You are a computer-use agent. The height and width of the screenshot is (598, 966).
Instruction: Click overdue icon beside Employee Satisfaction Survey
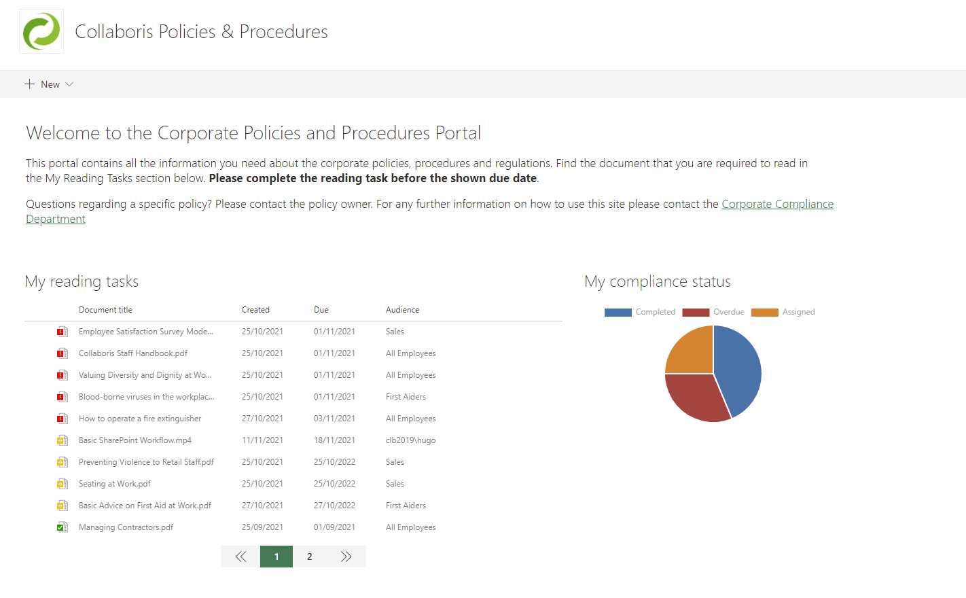[x=62, y=332]
